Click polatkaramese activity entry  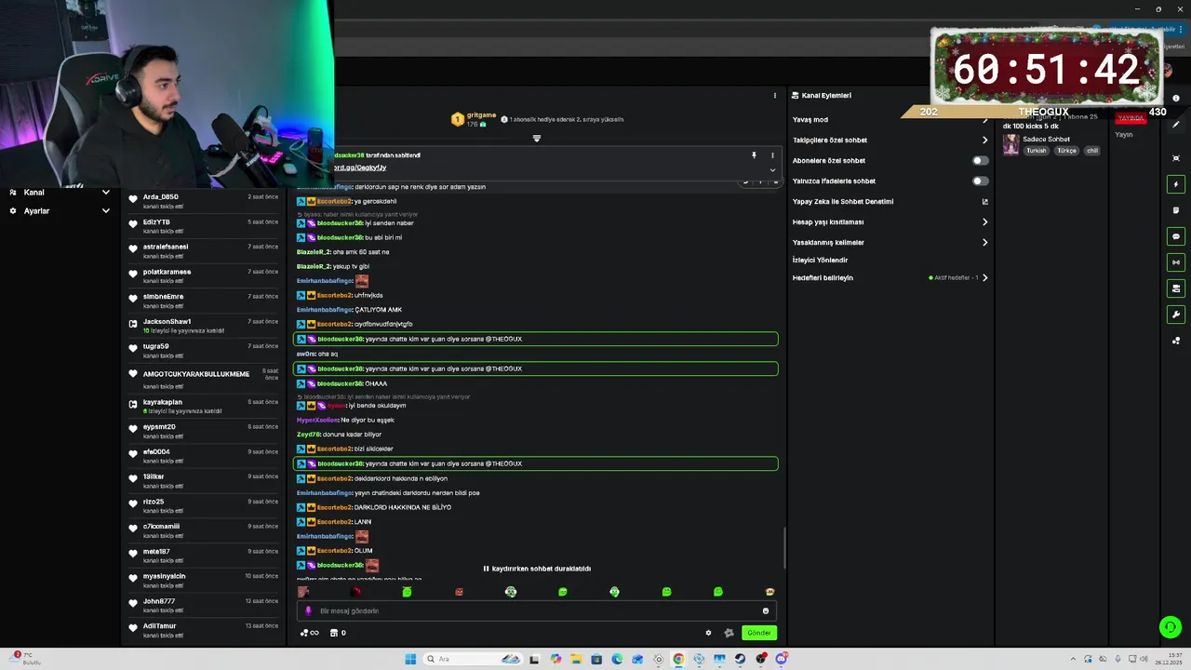pyautogui.click(x=204, y=276)
